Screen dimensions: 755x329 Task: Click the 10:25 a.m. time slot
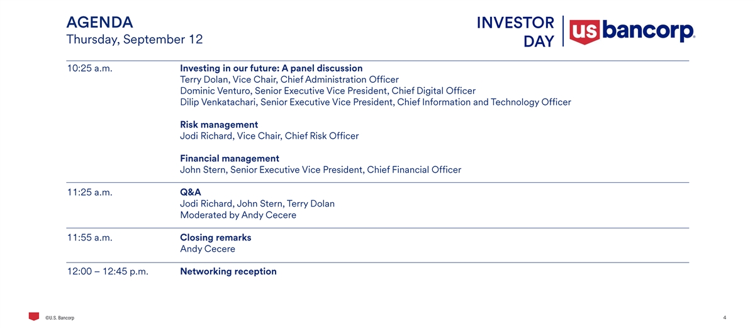[x=89, y=68]
